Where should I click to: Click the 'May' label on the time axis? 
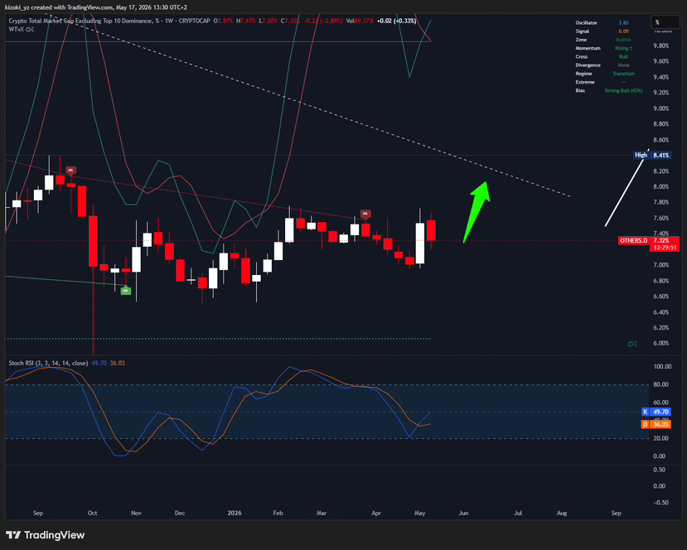(419, 513)
